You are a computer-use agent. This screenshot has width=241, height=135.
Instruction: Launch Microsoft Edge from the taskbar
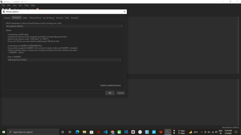pos(77,132)
